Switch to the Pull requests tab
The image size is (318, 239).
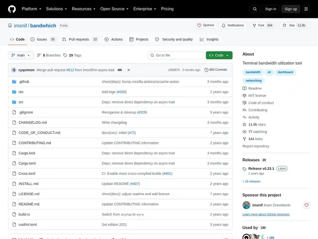pos(80,39)
